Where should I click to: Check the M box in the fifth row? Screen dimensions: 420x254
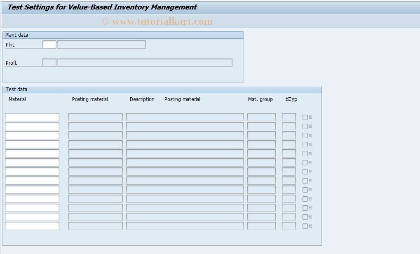click(x=305, y=153)
